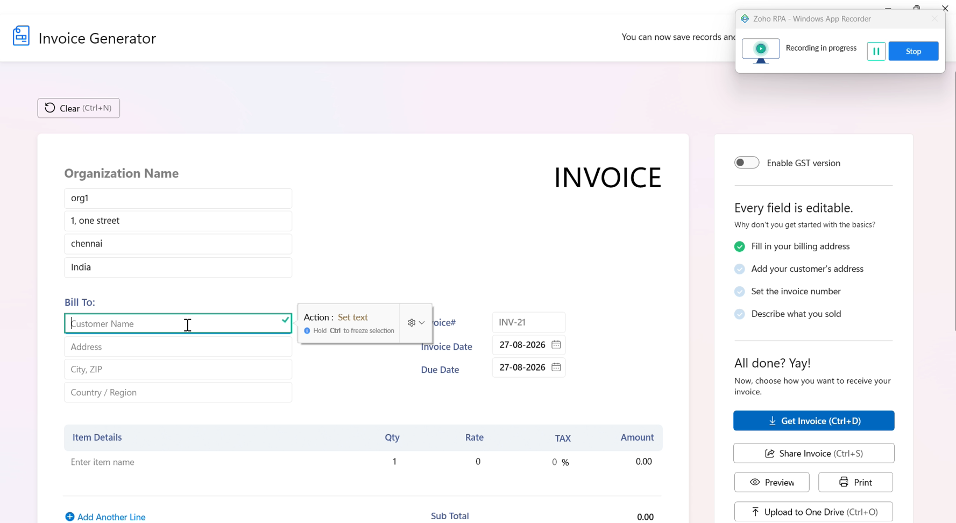The image size is (956, 523).
Task: Click the Zoho RPA recorder screen icon
Action: click(761, 51)
